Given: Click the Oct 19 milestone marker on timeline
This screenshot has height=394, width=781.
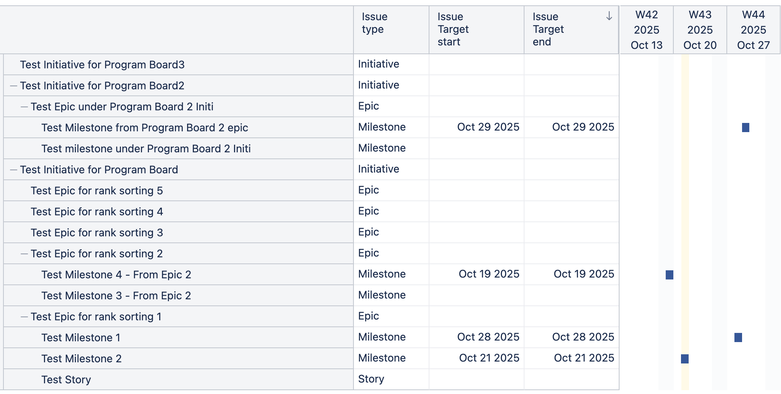Looking at the screenshot, I should (x=669, y=275).
